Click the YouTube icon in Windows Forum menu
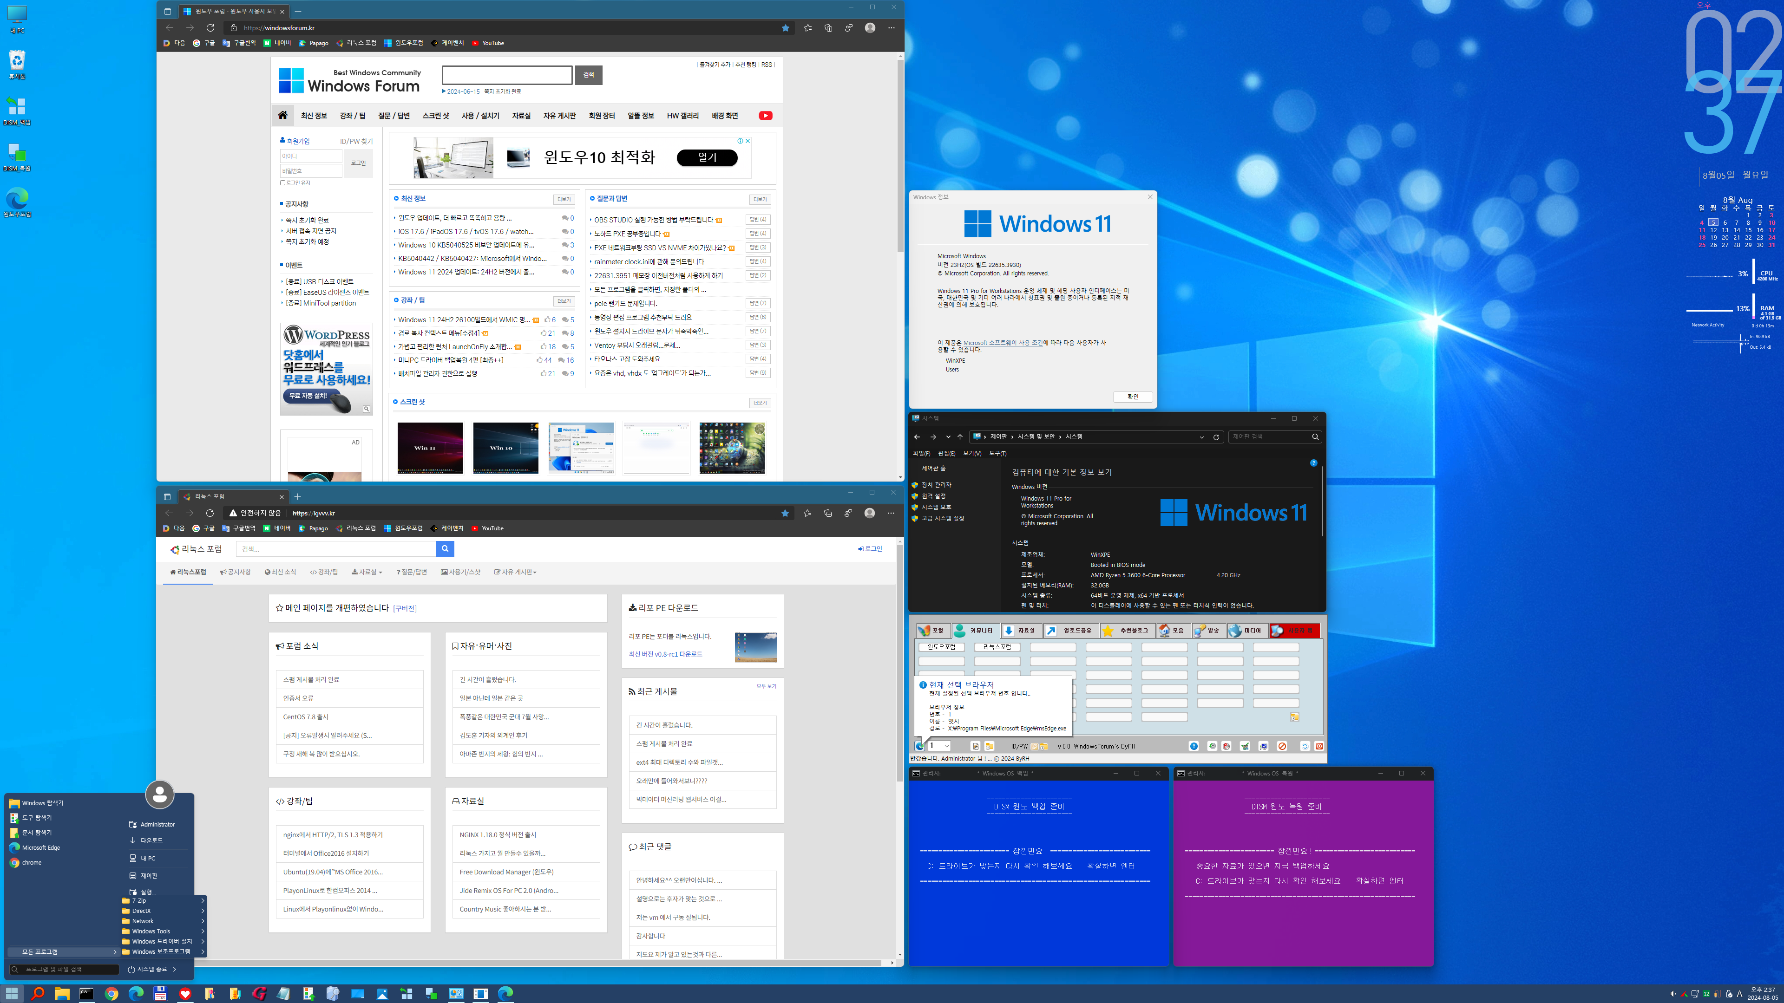This screenshot has height=1003, width=1784. (765, 116)
